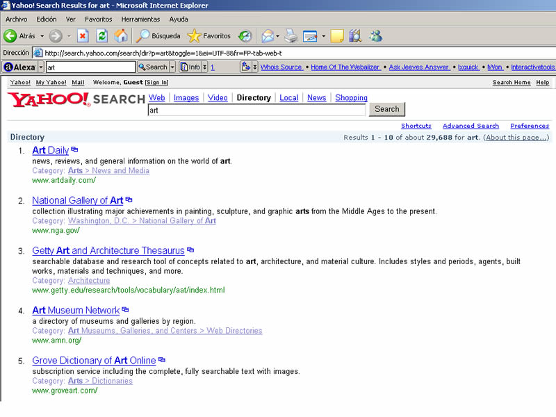This screenshot has width=556, height=417.
Task: Open Getty Art and Architecture Thesaurus link
Action: pyautogui.click(x=108, y=250)
